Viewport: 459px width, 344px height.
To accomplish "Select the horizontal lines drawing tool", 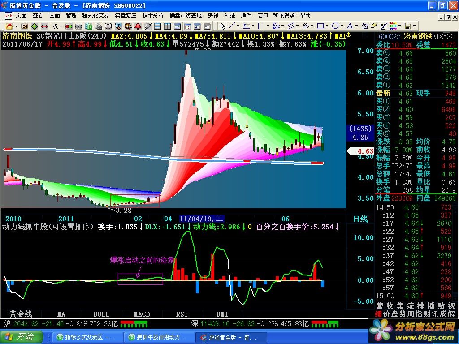I will click(x=247, y=26).
